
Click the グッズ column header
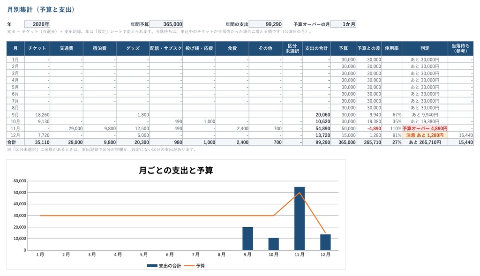pyautogui.click(x=133, y=48)
